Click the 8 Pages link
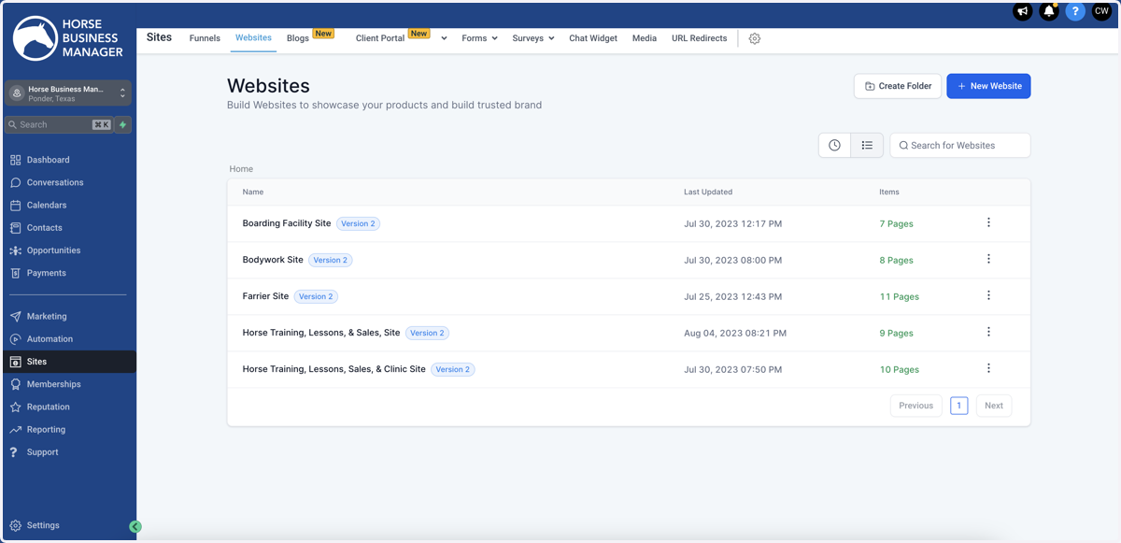The width and height of the screenshot is (1121, 543). [x=897, y=260]
